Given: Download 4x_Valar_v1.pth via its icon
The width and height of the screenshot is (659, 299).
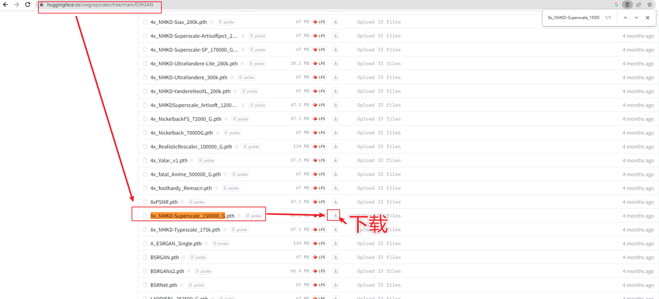Looking at the screenshot, I should (335, 160).
